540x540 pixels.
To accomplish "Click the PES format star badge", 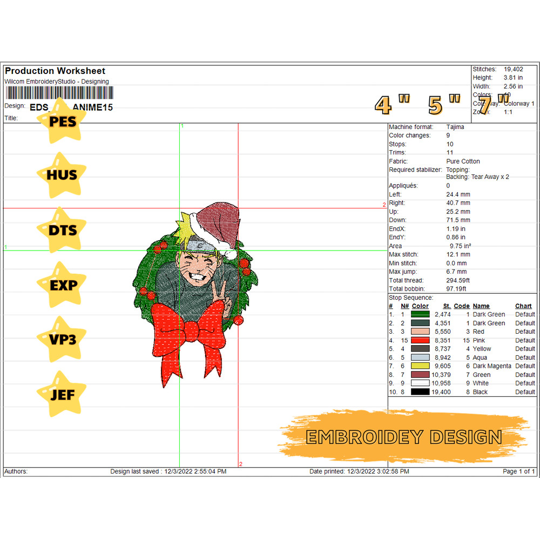I will pos(63,122).
